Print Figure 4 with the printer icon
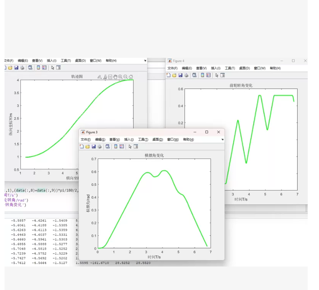Screen dimensions: 319x290 tap(186, 75)
